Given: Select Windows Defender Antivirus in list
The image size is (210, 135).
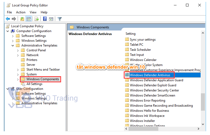Looking at the screenshot, I should pos(150,75).
